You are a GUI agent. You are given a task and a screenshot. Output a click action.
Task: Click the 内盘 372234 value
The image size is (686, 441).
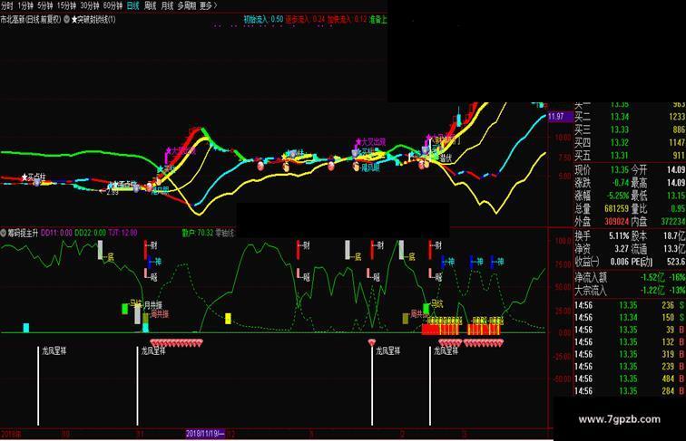pos(673,221)
